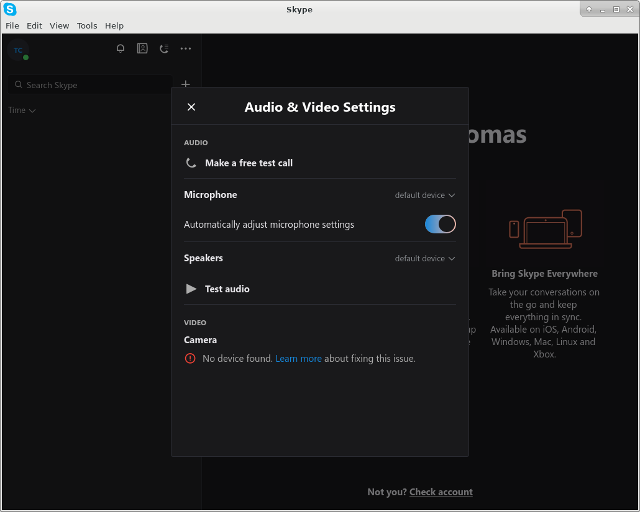
Task: Open the Edit menu
Action: click(34, 25)
